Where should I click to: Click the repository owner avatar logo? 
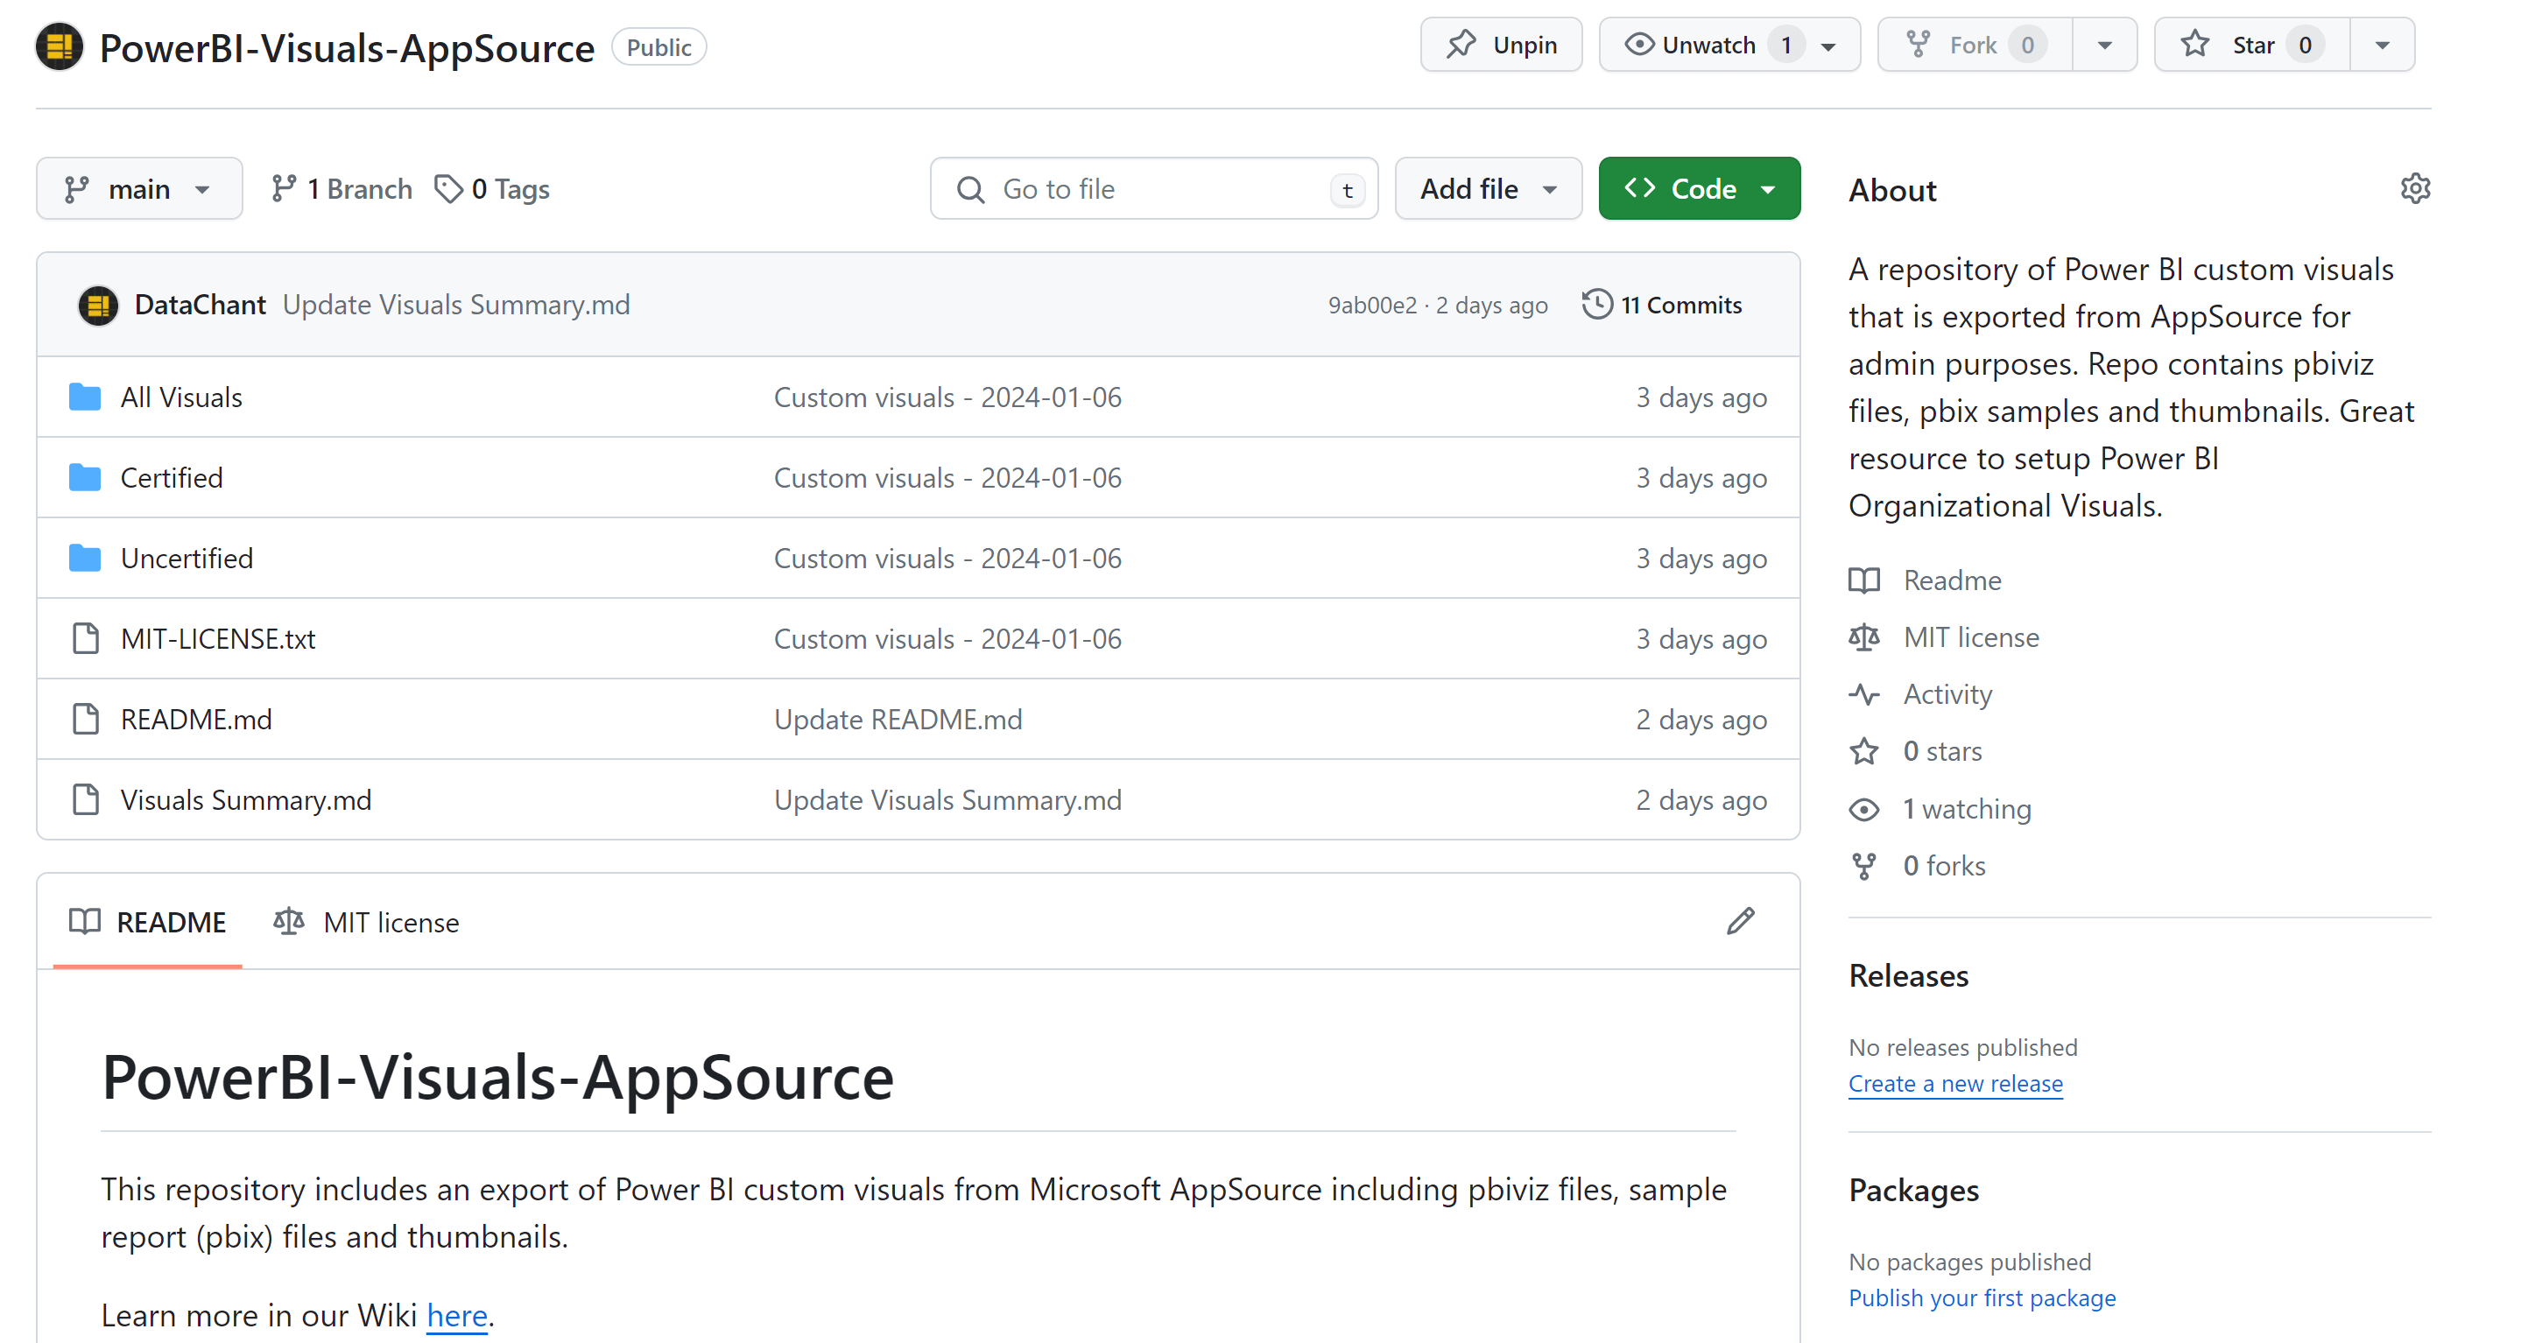click(x=59, y=47)
